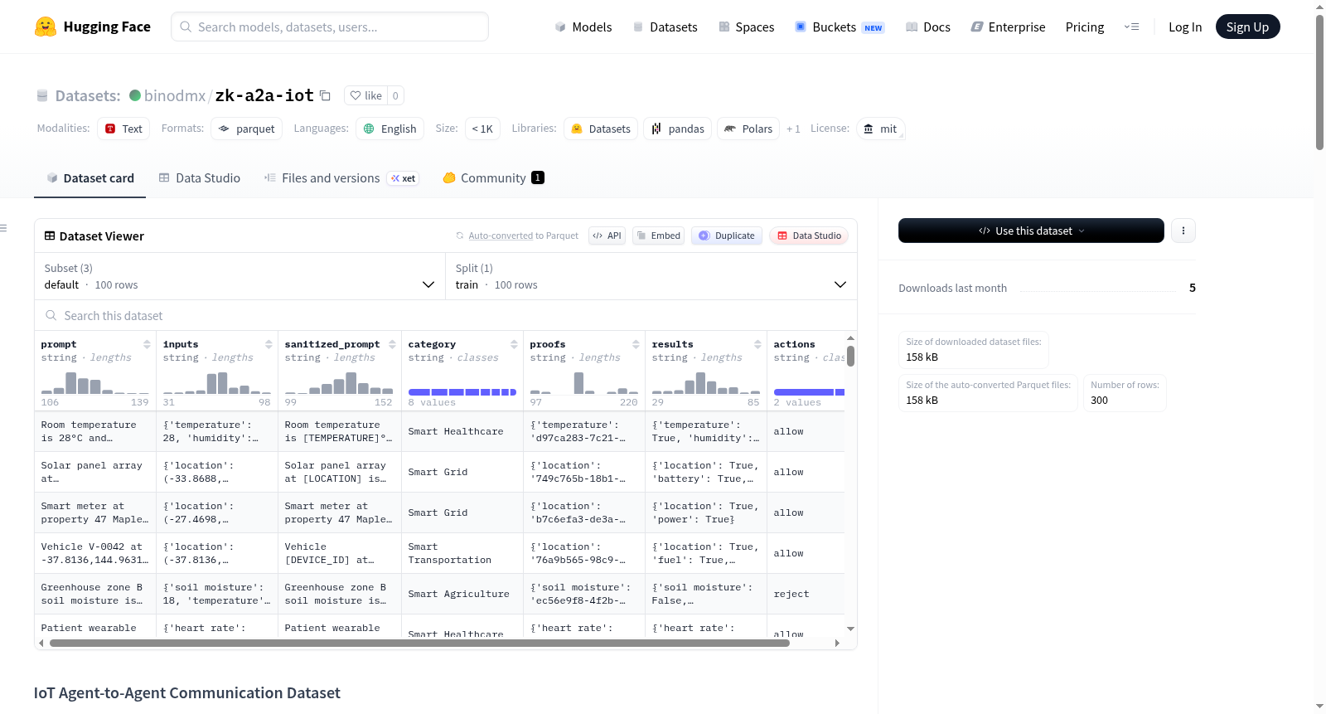Expand the Split train dropdown
Viewport: 1326px width, 714px height.
(x=651, y=276)
